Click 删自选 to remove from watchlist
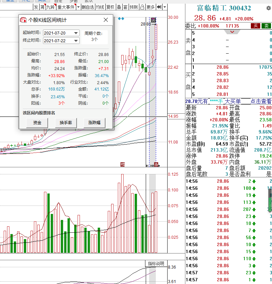The height and width of the screenshot is (284, 272). click(88, 7)
